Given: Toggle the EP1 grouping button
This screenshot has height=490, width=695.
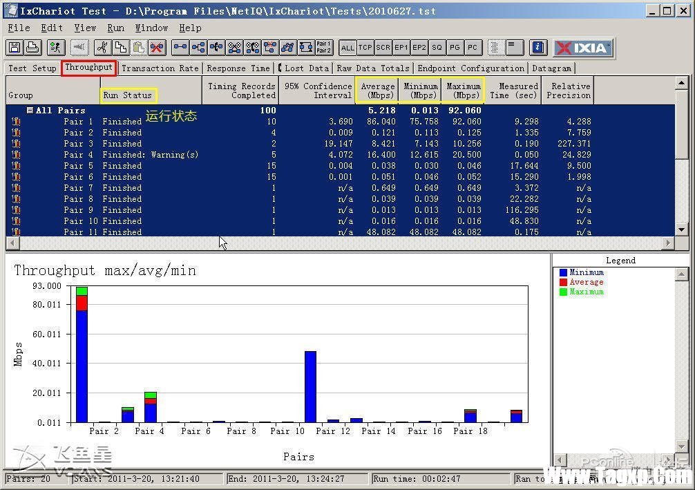Looking at the screenshot, I should click(401, 48).
